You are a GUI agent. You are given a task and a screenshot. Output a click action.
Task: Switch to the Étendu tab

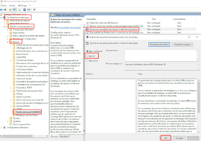click(x=54, y=136)
